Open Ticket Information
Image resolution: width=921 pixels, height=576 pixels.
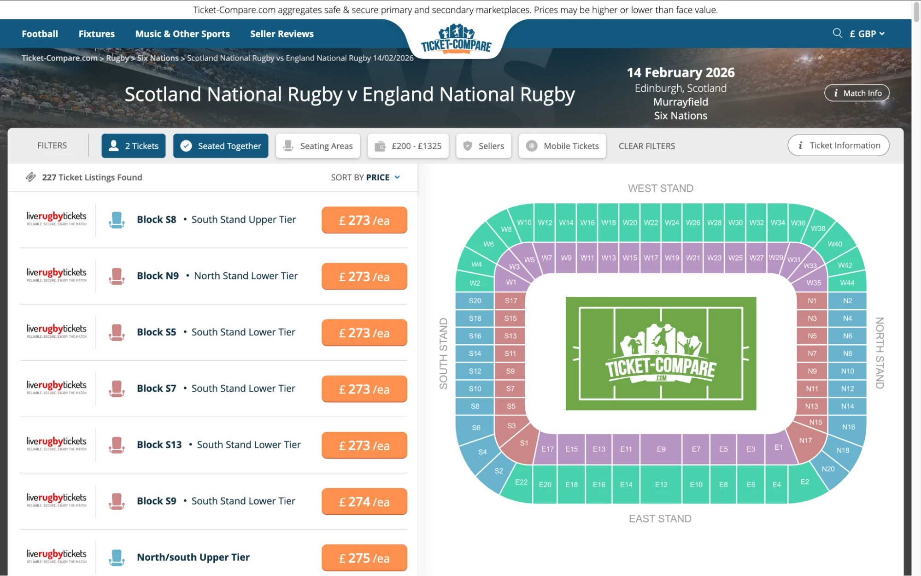[x=838, y=145]
